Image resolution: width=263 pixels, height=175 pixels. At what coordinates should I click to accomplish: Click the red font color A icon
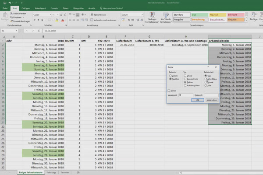(63, 20)
